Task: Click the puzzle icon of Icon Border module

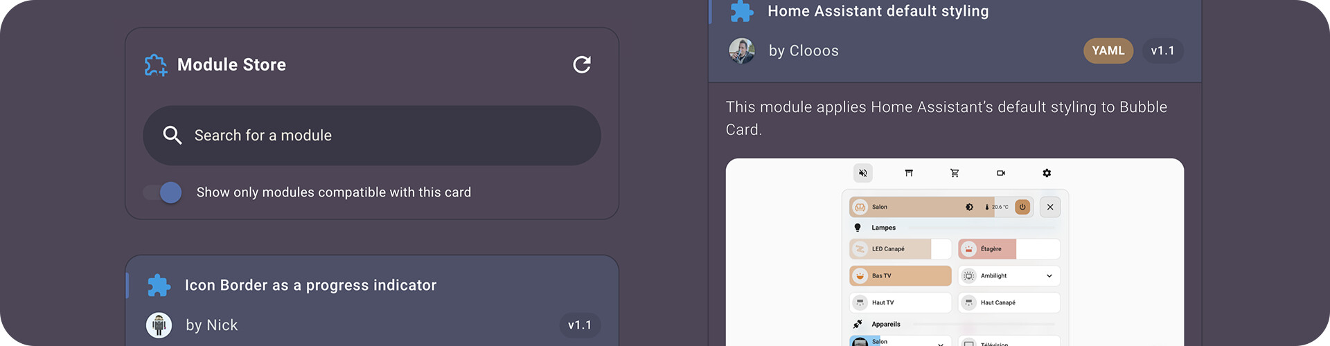Action: (x=159, y=285)
